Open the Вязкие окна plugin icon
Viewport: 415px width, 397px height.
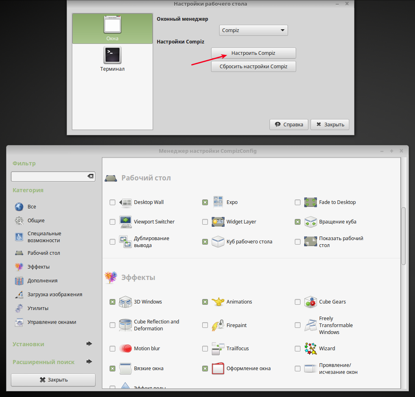coord(125,369)
